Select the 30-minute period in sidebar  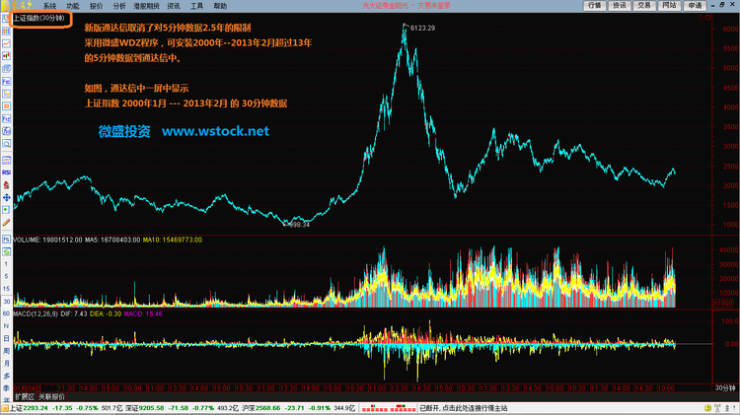pos(6,302)
